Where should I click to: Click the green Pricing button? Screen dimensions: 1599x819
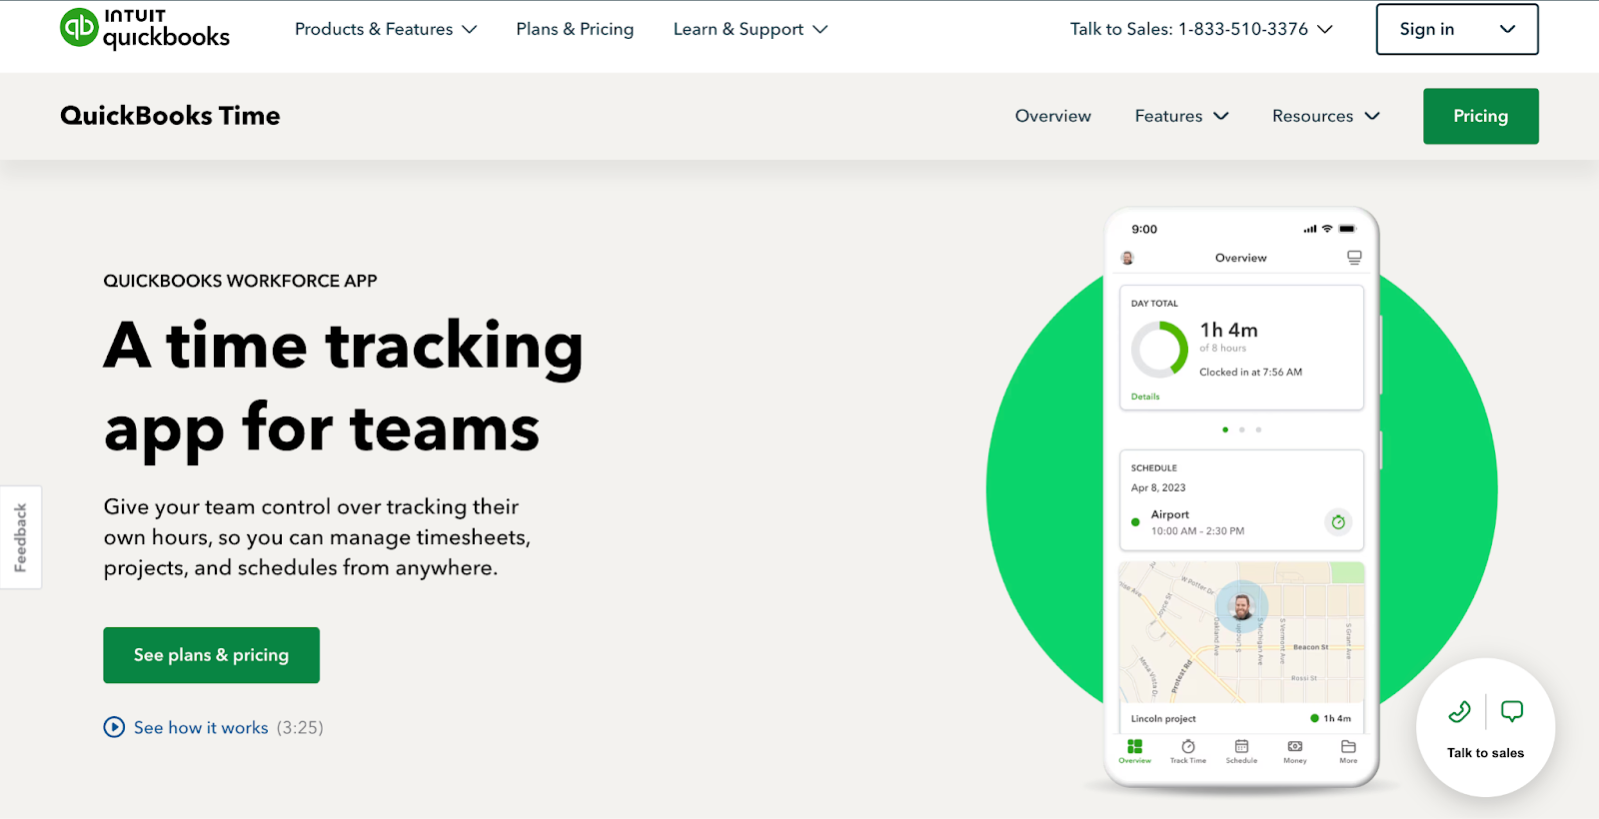tap(1481, 116)
